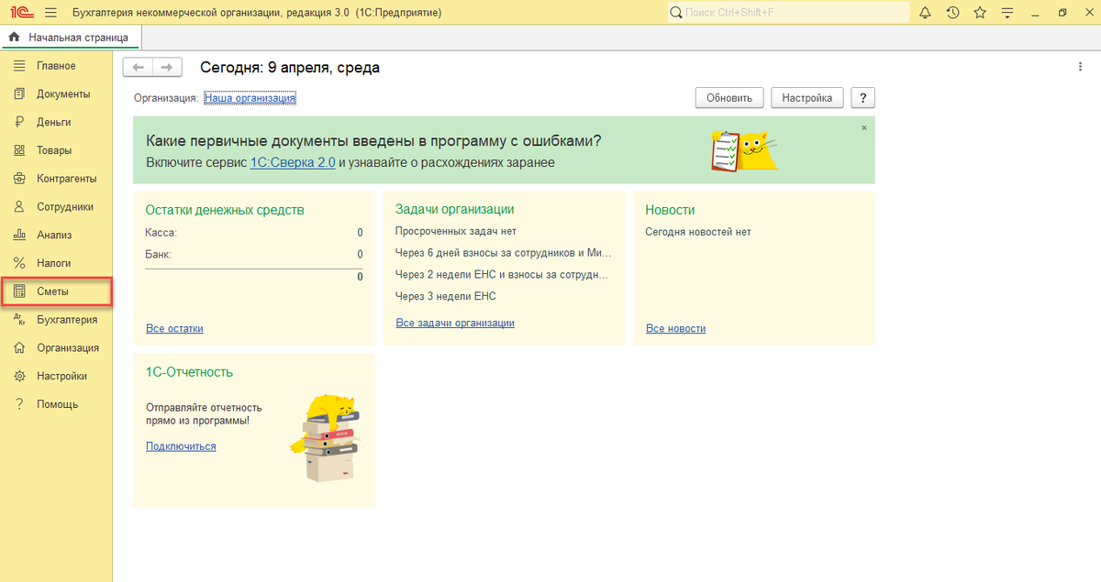Click the notifications bell icon
1101x582 pixels.
click(925, 13)
